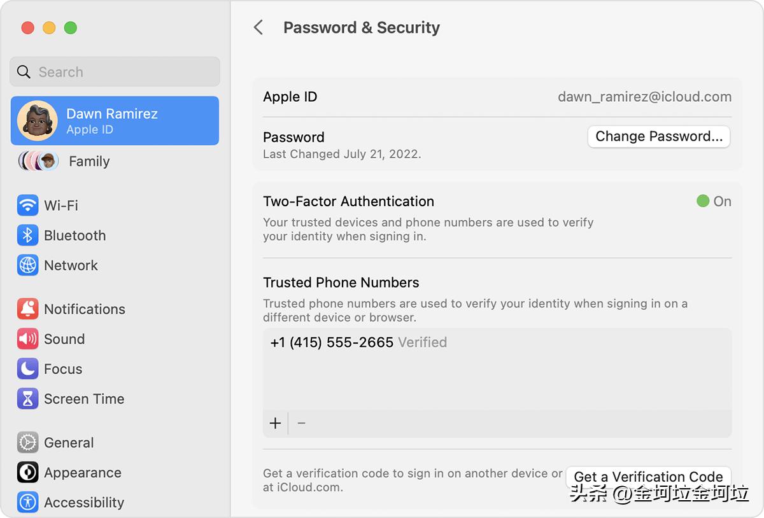Open Wi-Fi settings from the sidebar

pos(62,205)
